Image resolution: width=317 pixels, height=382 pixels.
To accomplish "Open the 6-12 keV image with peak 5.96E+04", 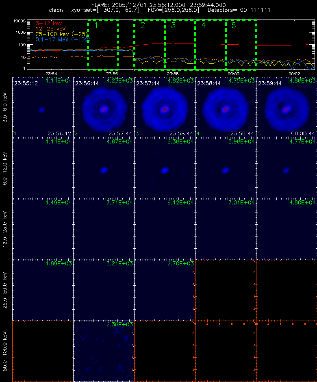I will [226, 168].
